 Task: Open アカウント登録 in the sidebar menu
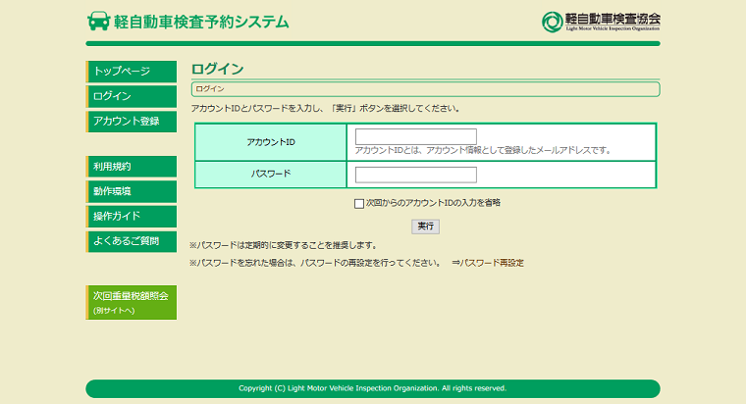[132, 122]
